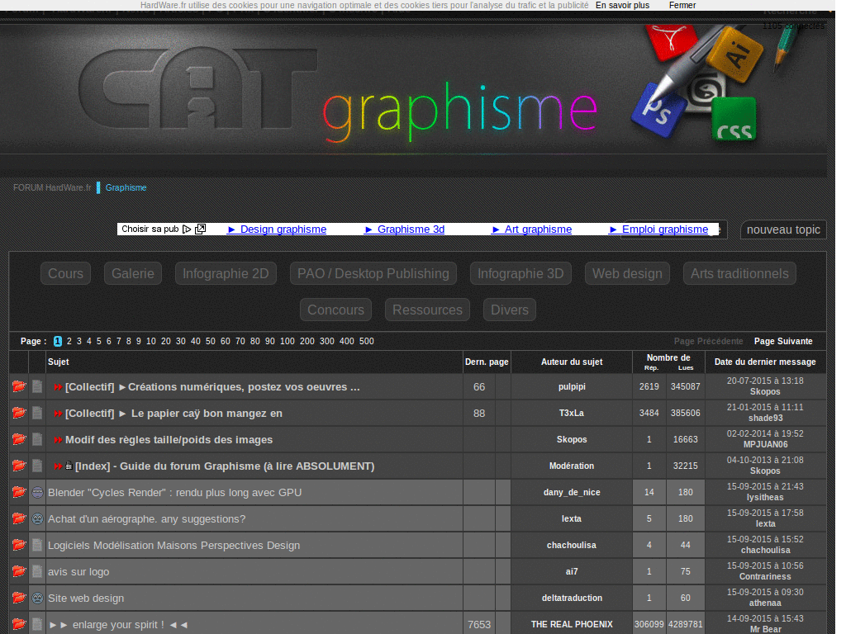Jump to page 5 in the pagination

(x=99, y=341)
